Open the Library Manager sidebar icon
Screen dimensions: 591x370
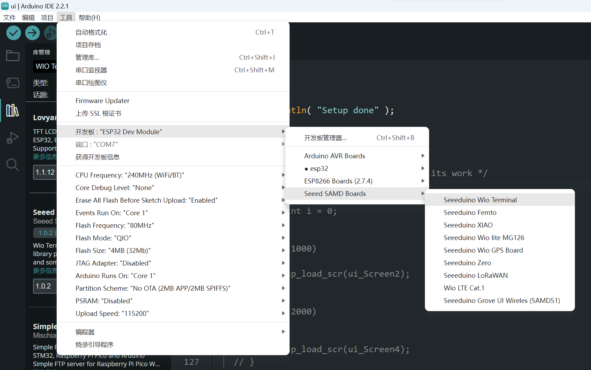point(12,110)
